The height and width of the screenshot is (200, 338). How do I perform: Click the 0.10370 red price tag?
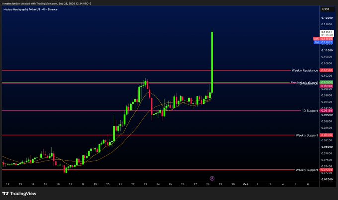326,70
